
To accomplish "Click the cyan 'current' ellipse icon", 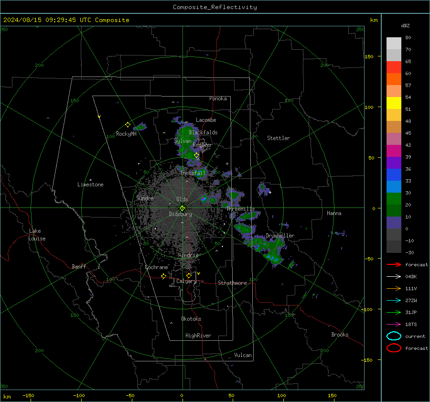I will coord(394,336).
